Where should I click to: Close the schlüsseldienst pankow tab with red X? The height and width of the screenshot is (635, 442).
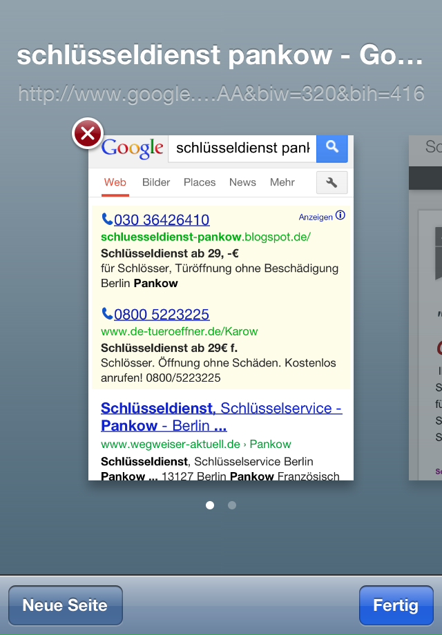(88, 133)
